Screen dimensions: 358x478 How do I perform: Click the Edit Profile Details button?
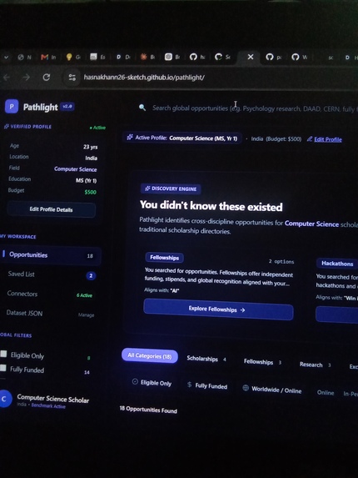coord(51,209)
